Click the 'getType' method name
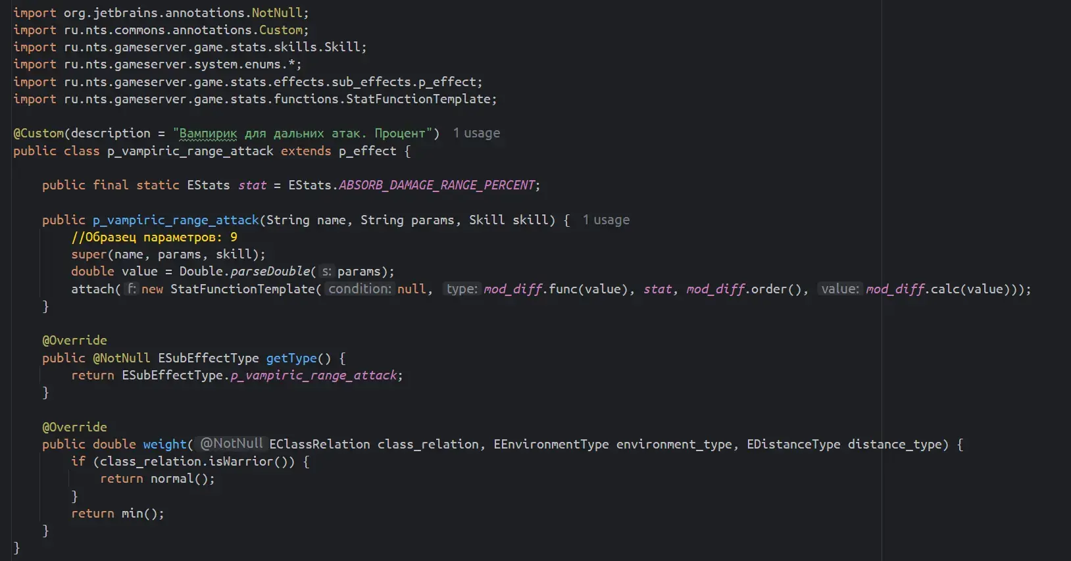The image size is (1071, 561). click(291, 358)
